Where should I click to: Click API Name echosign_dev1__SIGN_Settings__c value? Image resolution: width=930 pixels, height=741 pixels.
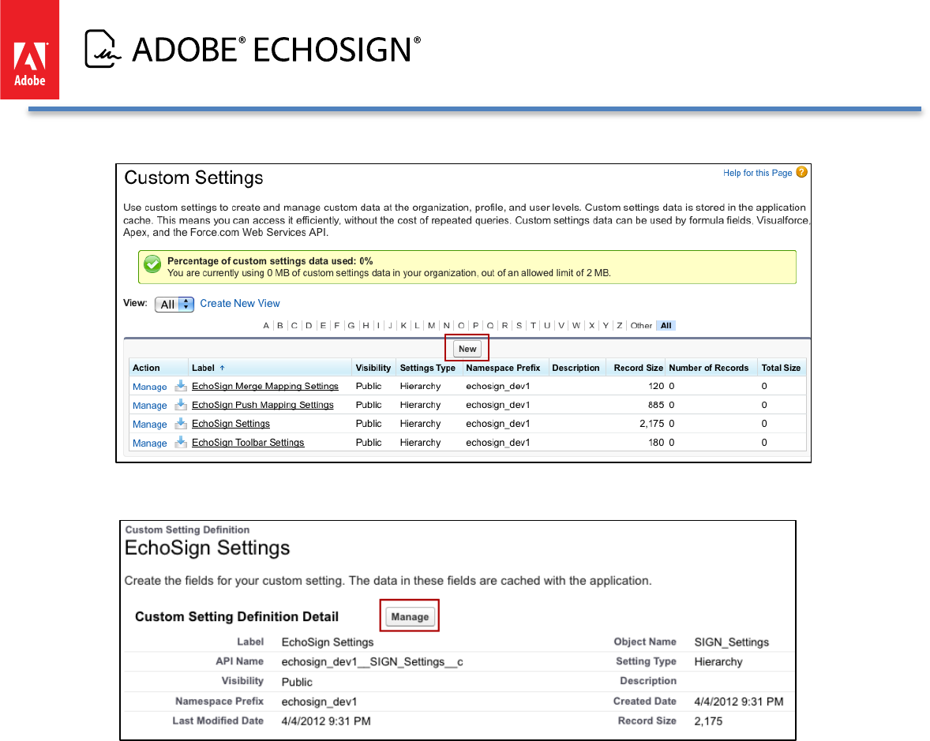click(x=372, y=661)
